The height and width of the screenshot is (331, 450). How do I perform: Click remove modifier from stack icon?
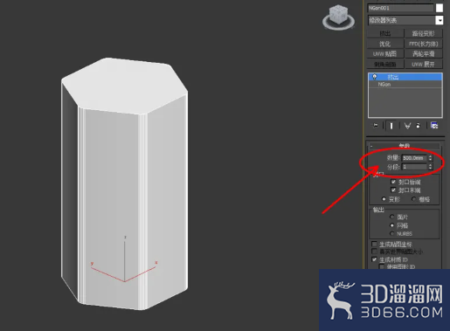click(418, 126)
